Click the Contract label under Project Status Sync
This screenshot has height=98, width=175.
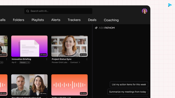(x=74, y=62)
